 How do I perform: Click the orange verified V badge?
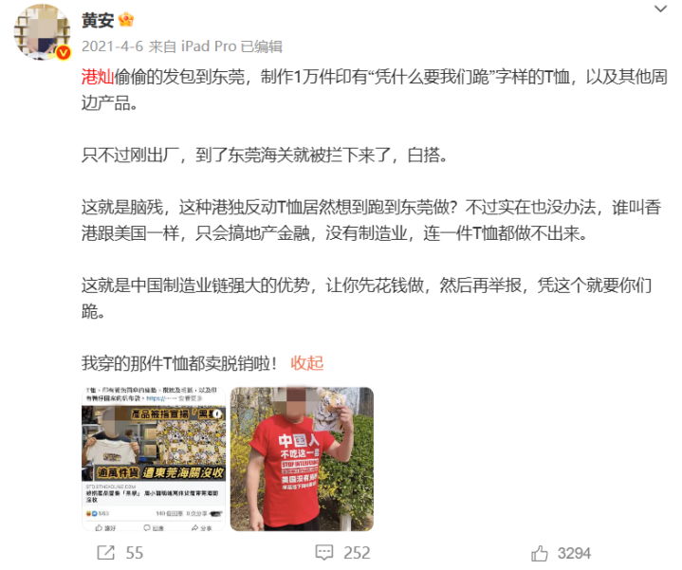point(64,53)
